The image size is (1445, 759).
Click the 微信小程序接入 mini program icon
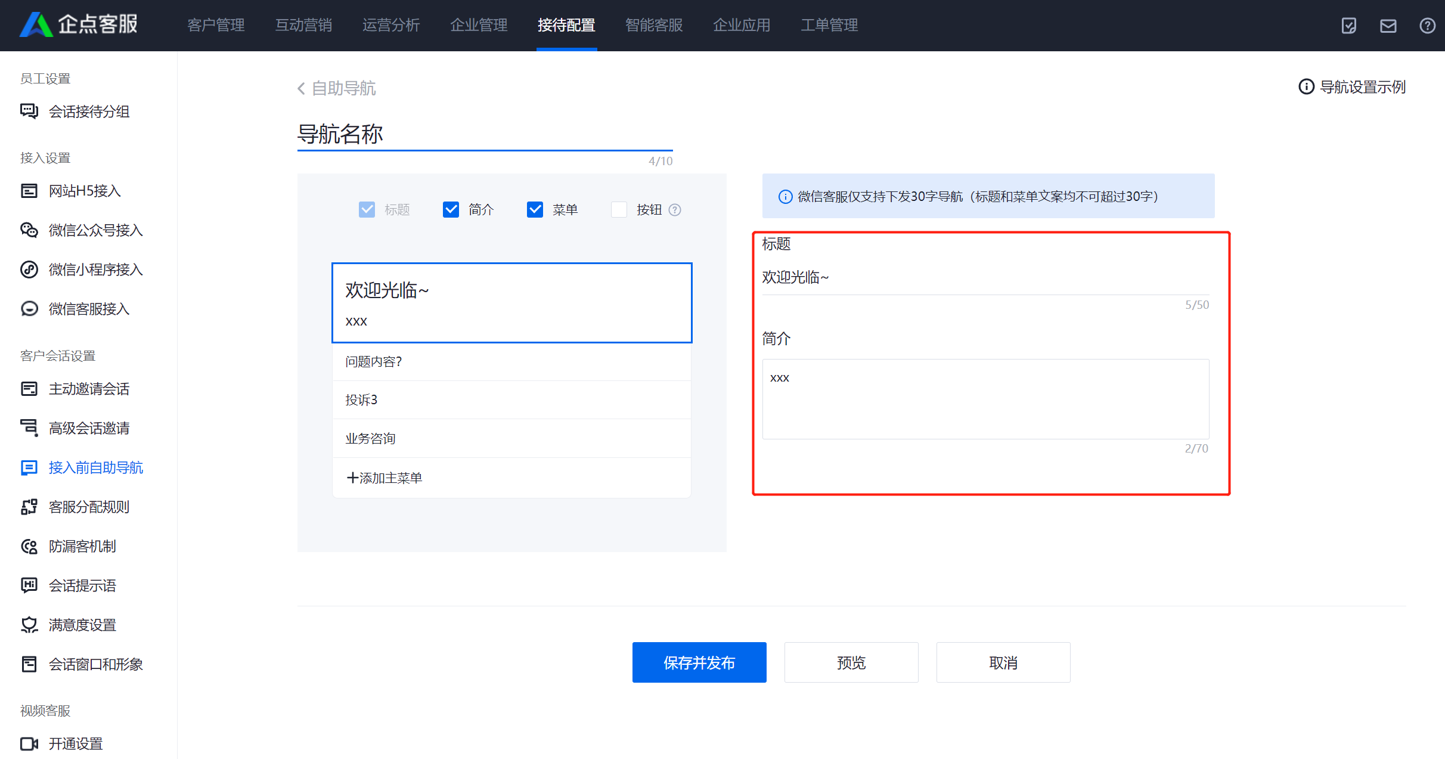click(x=29, y=269)
